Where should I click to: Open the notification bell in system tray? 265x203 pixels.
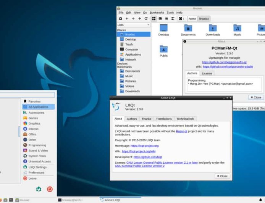pos(260,200)
